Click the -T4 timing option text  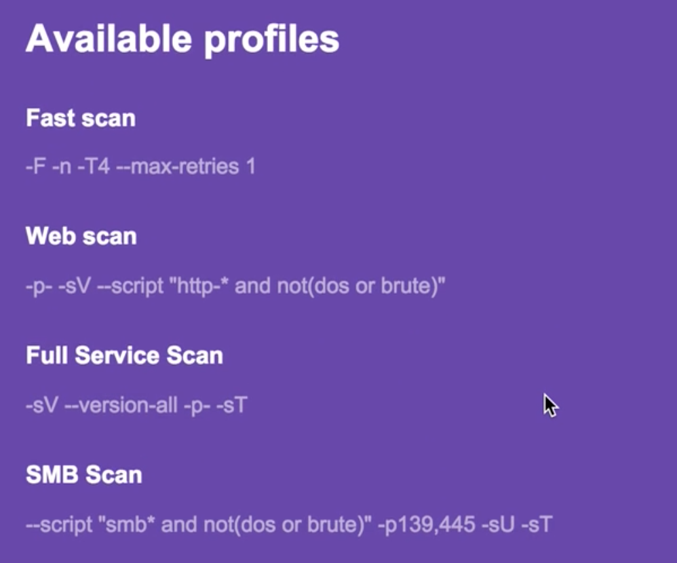(93, 167)
